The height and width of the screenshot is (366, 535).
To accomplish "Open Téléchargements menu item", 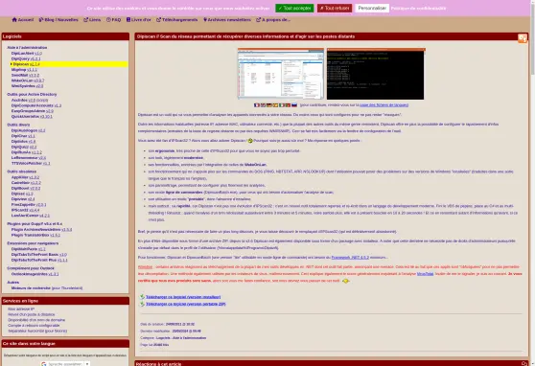I will (177, 20).
